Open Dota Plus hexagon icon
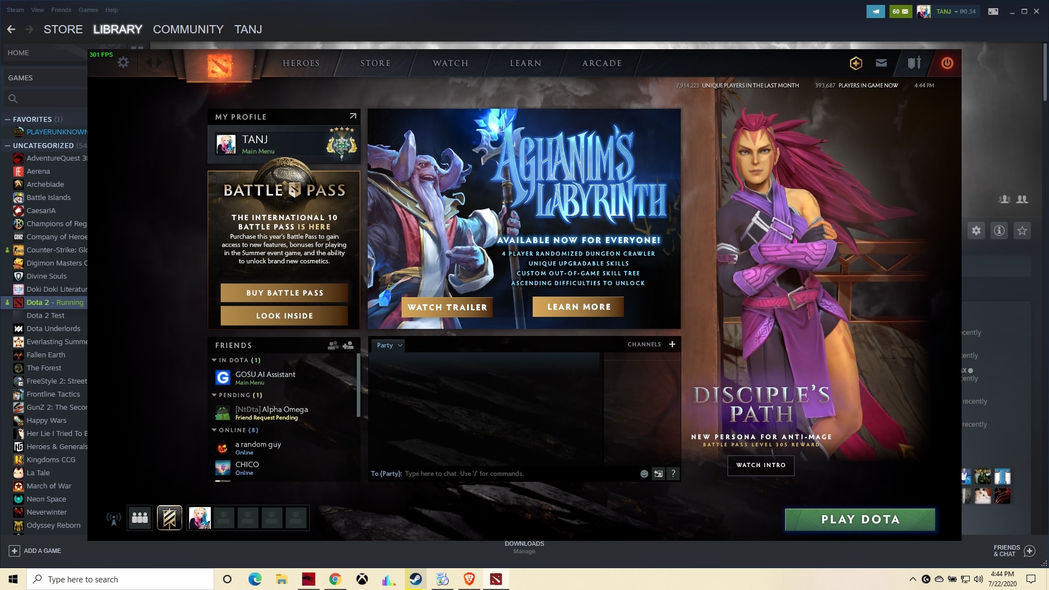1049x590 pixels. click(856, 63)
